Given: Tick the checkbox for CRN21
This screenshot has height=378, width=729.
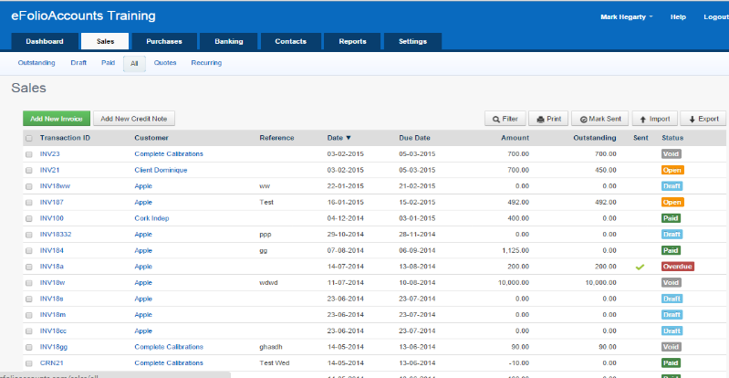Looking at the screenshot, I should pos(29,363).
